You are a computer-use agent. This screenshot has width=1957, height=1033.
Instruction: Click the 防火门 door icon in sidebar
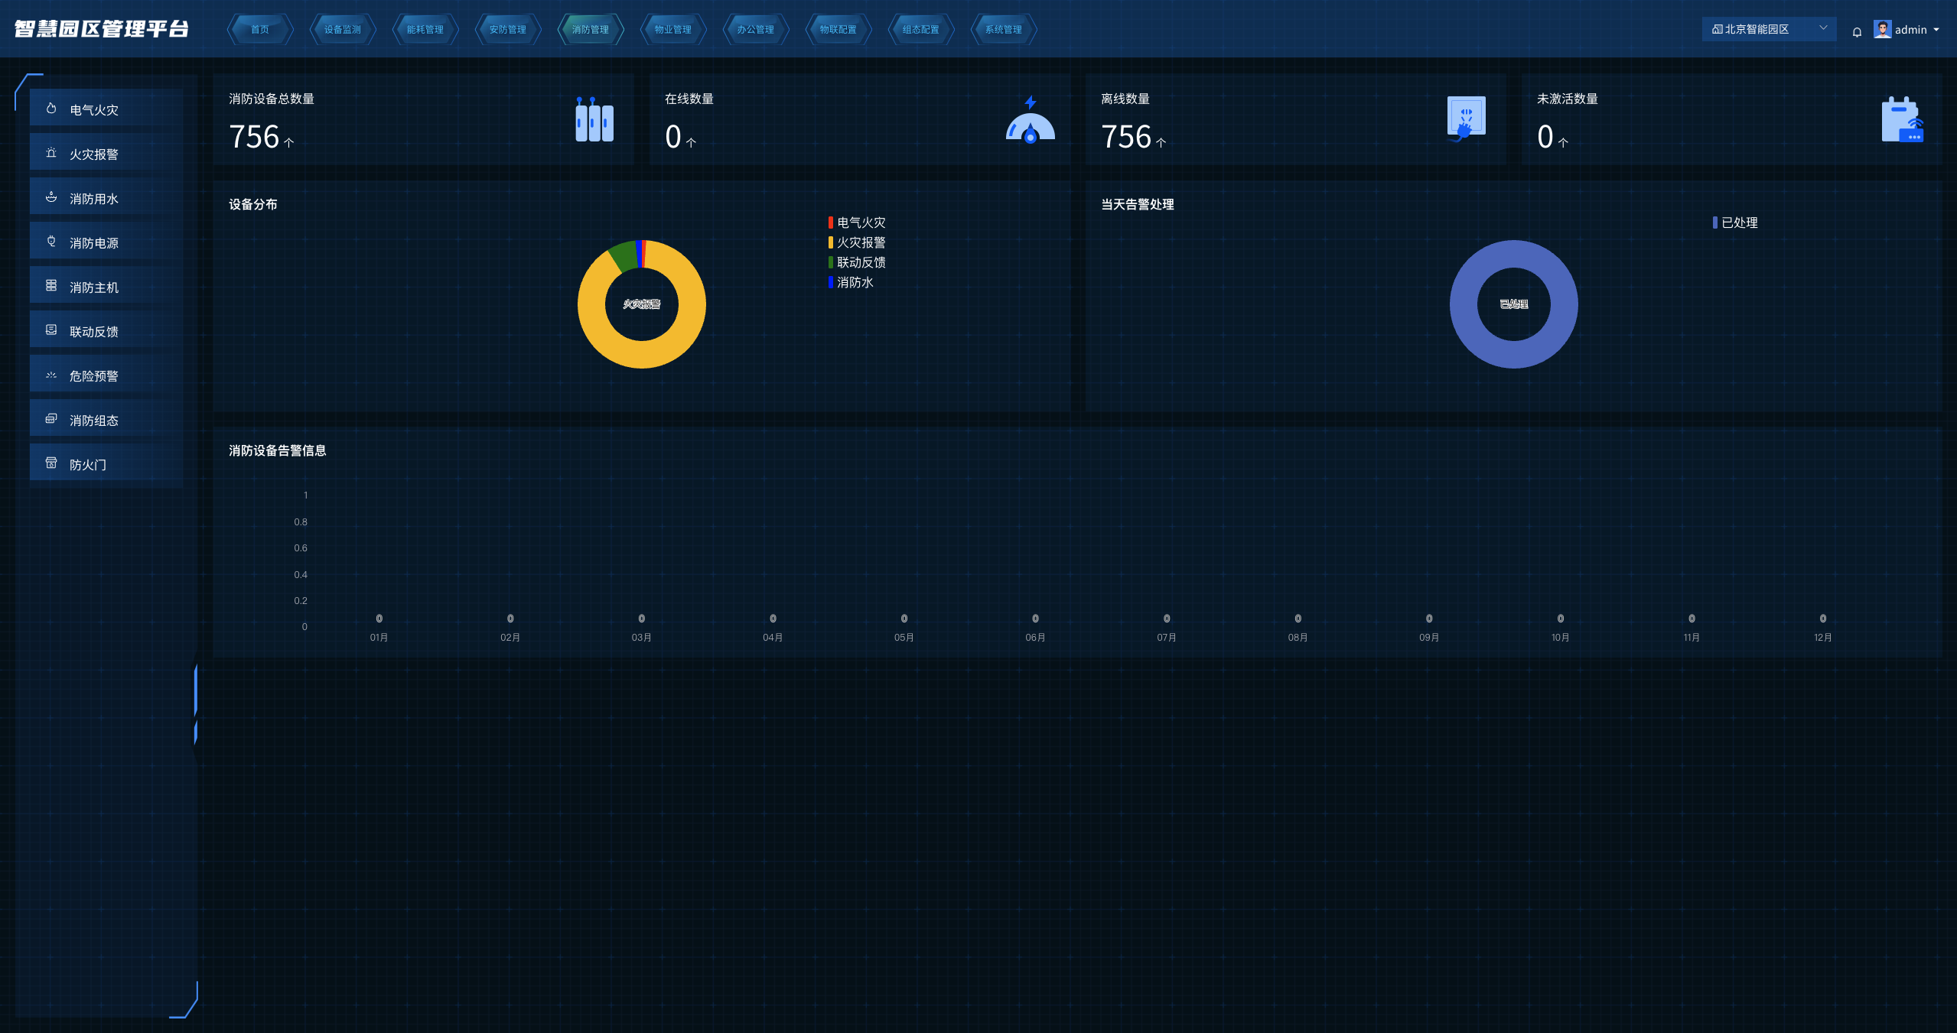click(51, 463)
